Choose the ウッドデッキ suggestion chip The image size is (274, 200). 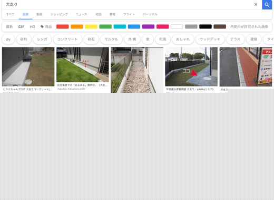pyautogui.click(x=210, y=39)
